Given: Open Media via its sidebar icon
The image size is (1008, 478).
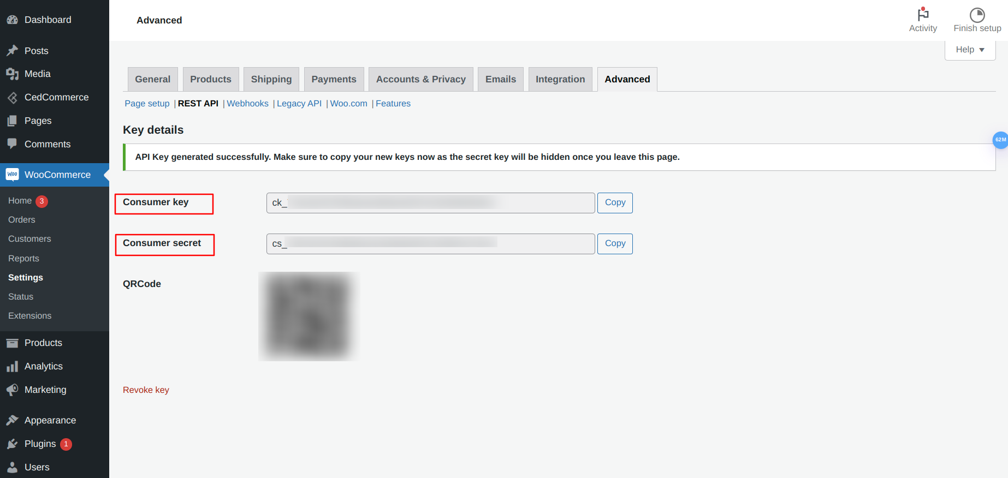Looking at the screenshot, I should coord(12,74).
